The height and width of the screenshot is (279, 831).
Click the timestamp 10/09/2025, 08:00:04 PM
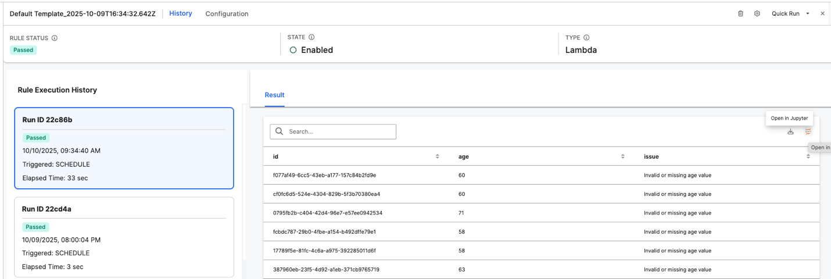coord(60,239)
